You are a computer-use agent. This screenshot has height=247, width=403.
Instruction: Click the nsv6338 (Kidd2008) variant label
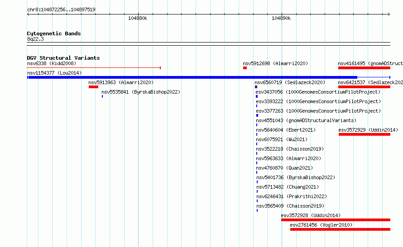52,63
